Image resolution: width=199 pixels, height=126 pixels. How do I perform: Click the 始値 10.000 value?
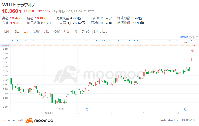pyautogui.click(x=41, y=18)
